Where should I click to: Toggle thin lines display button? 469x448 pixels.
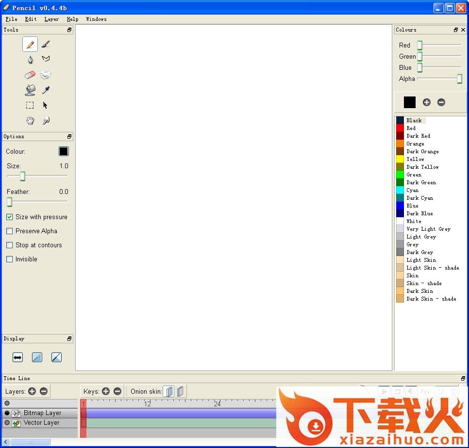(37, 357)
